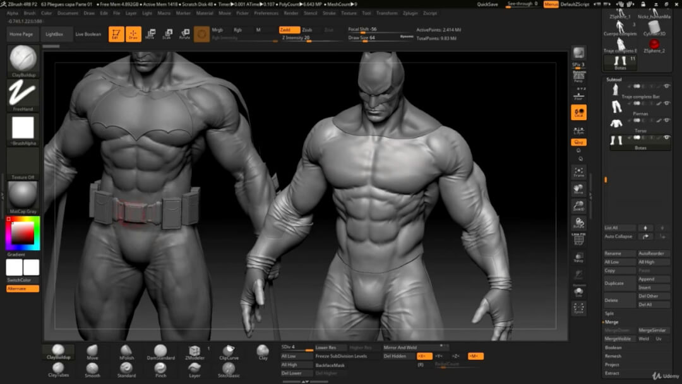Pick the Standard brush
Viewport: 682px width, 384px height.
point(126,369)
